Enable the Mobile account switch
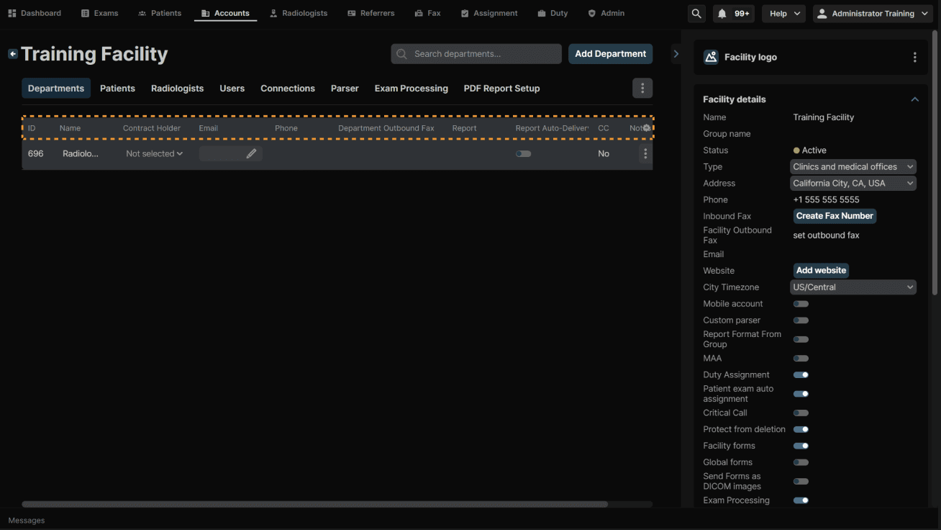The width and height of the screenshot is (941, 530). (x=801, y=304)
